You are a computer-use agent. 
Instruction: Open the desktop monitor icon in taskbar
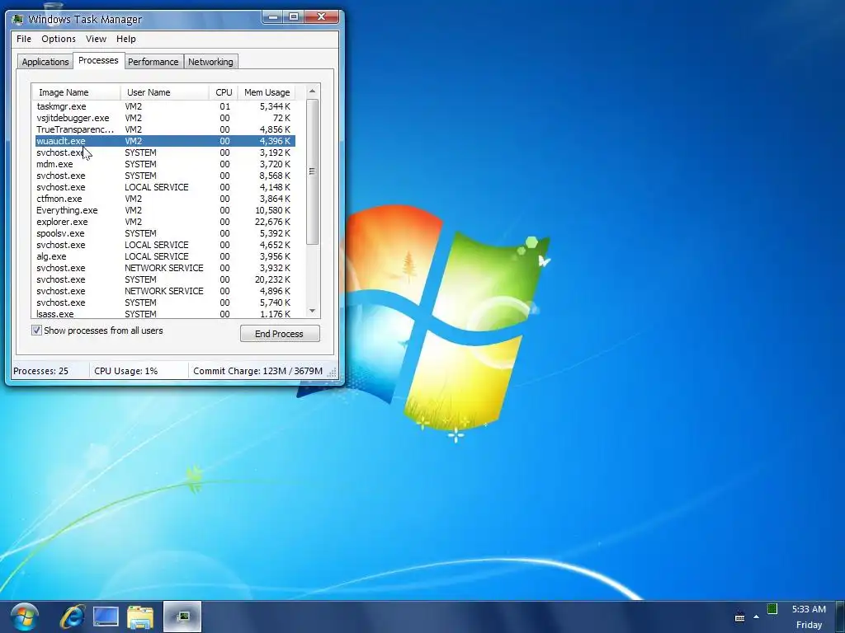click(106, 617)
